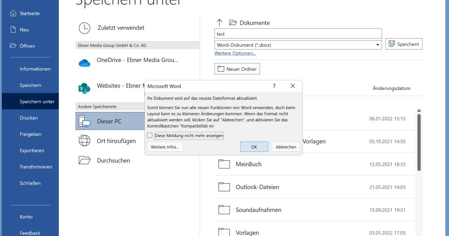
Task: Click the SharePoint Websites icon
Action: [85, 88]
